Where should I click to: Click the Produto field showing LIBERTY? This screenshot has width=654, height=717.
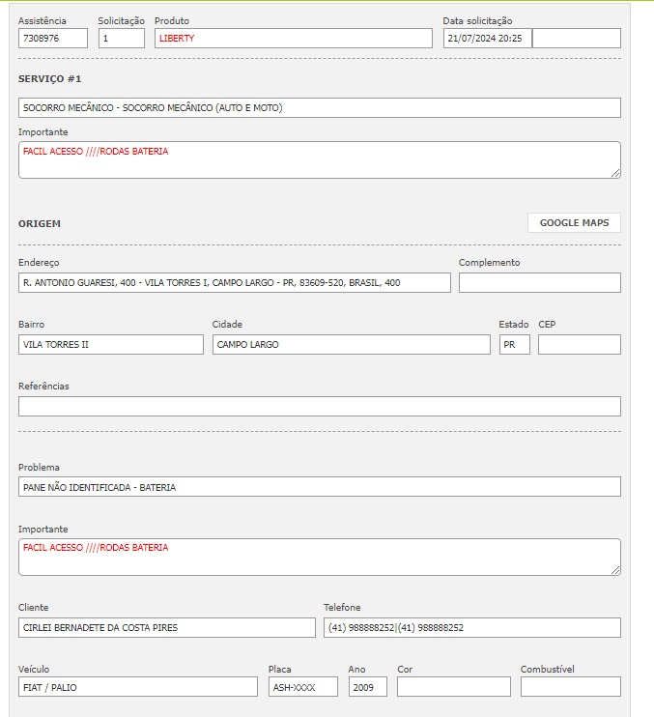point(293,39)
